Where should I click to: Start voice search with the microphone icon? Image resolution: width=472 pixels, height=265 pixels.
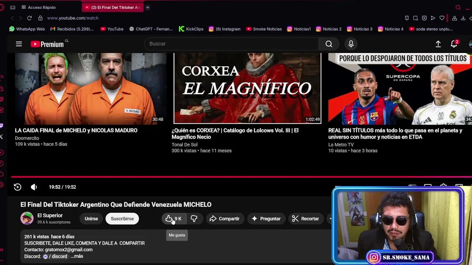tap(351, 44)
